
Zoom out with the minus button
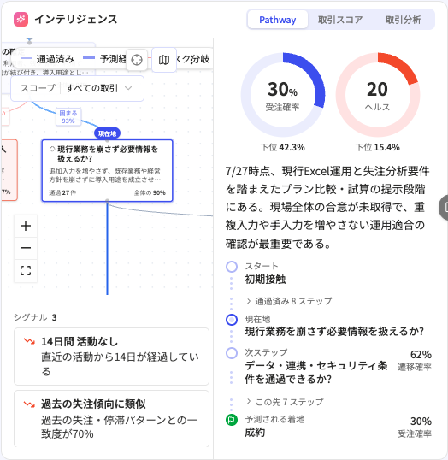(x=26, y=248)
